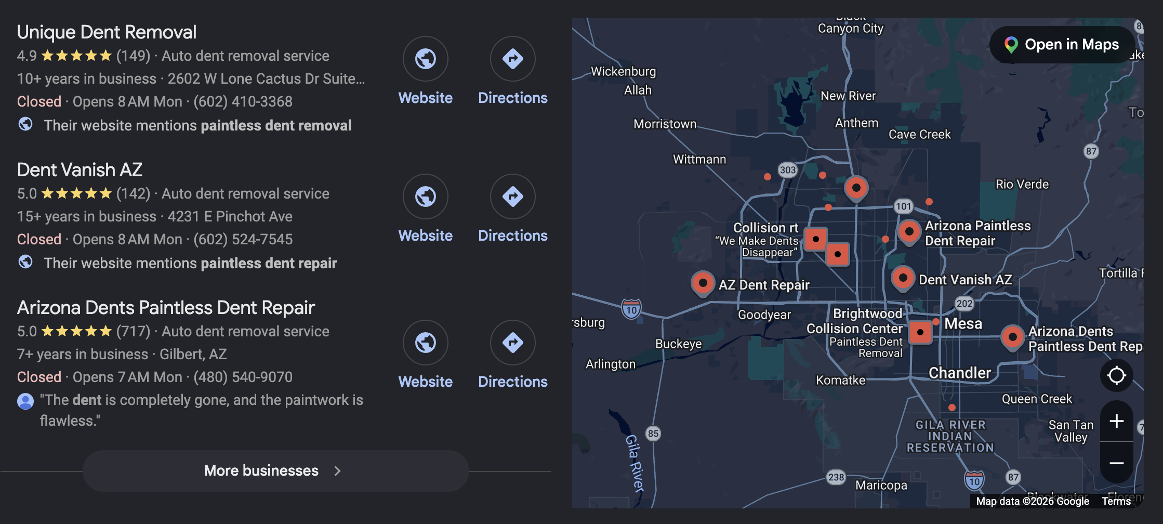Click the "Gilbert, AZ" location text
This screenshot has height=524, width=1163.
coord(193,354)
